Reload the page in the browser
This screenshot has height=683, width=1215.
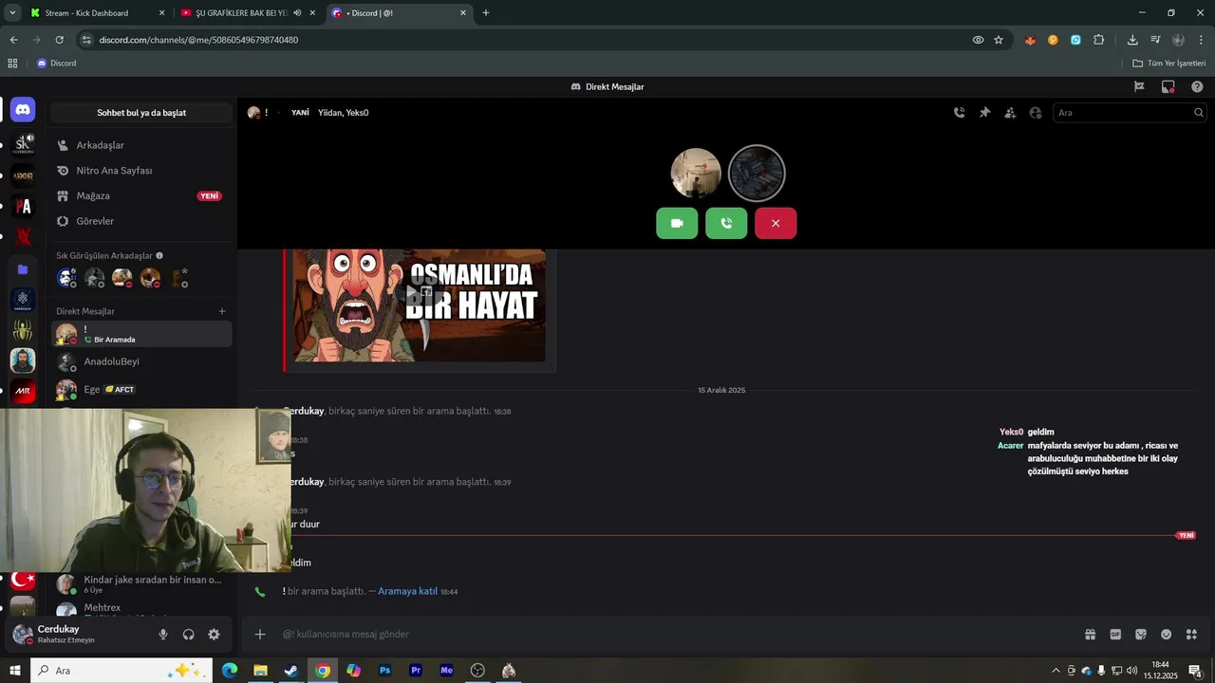pyautogui.click(x=60, y=40)
